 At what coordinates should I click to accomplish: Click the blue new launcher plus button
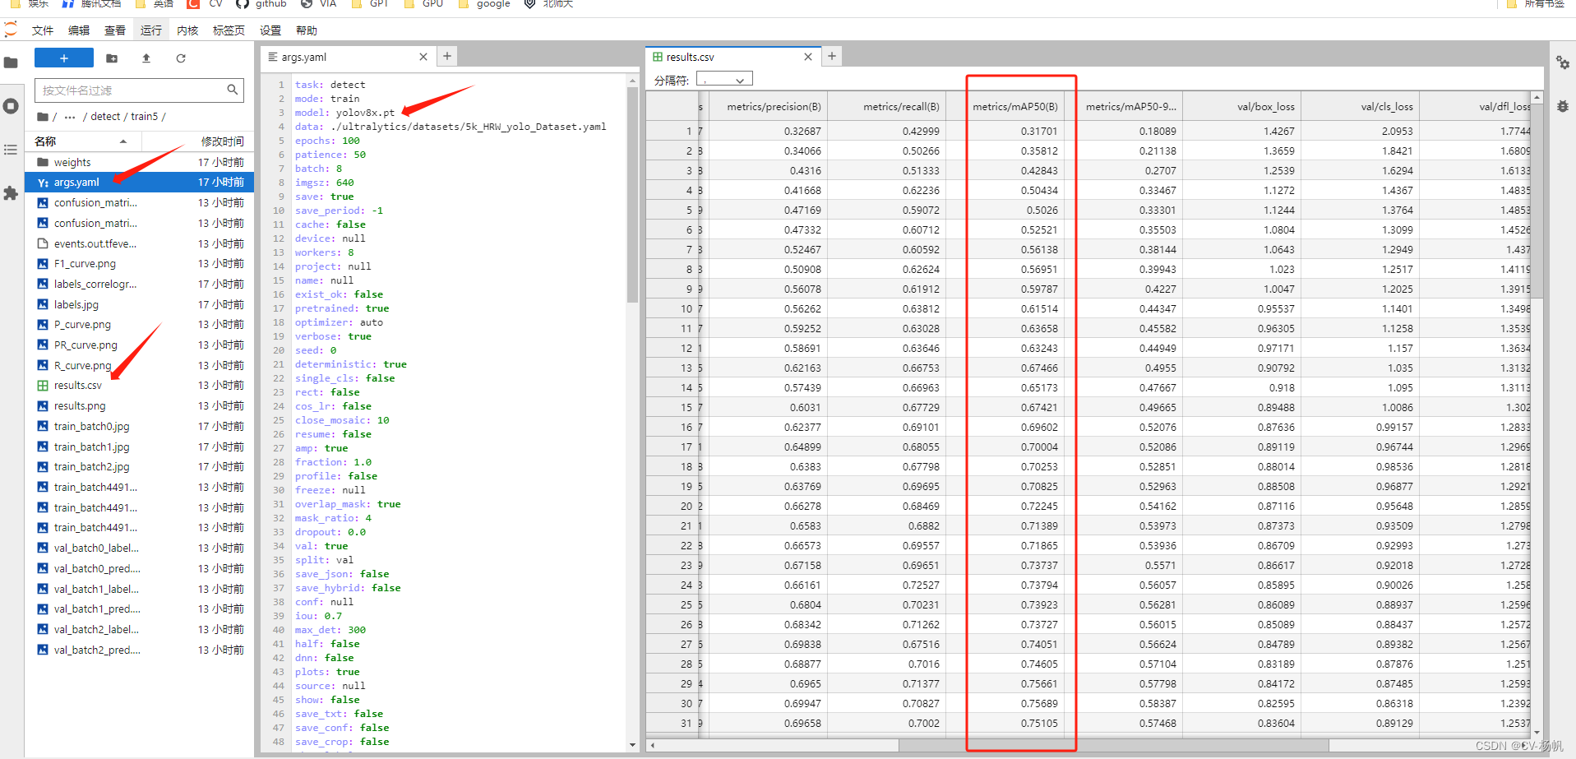[x=63, y=58]
